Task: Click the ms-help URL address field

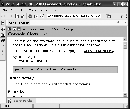Action: tap(74, 16)
